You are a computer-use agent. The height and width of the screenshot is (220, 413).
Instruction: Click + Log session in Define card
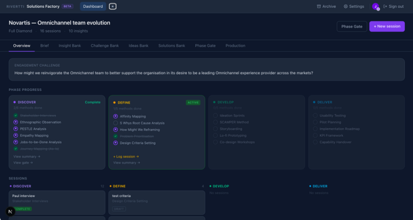pos(126,156)
